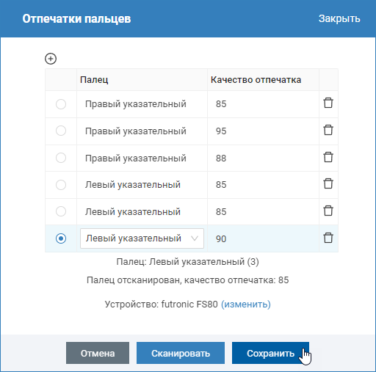Screen dimensions: 376x372
Task: Delete second Левый указательный row trash icon
Action: click(328, 211)
